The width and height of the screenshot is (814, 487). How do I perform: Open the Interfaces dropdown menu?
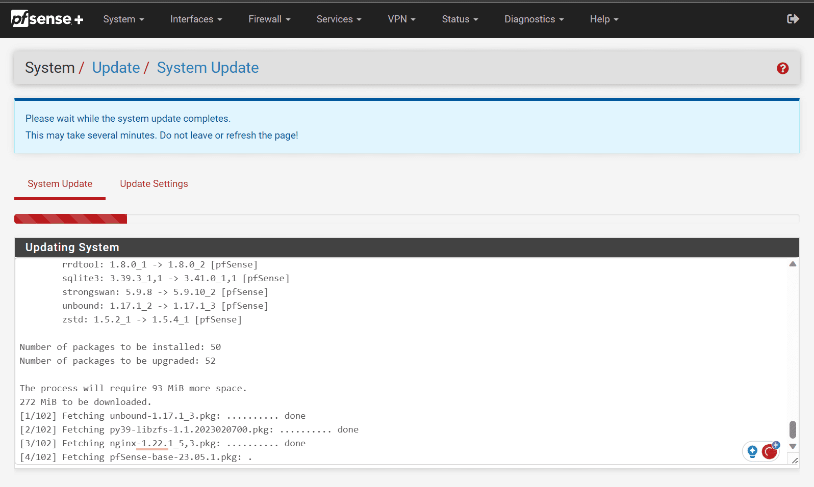click(196, 19)
